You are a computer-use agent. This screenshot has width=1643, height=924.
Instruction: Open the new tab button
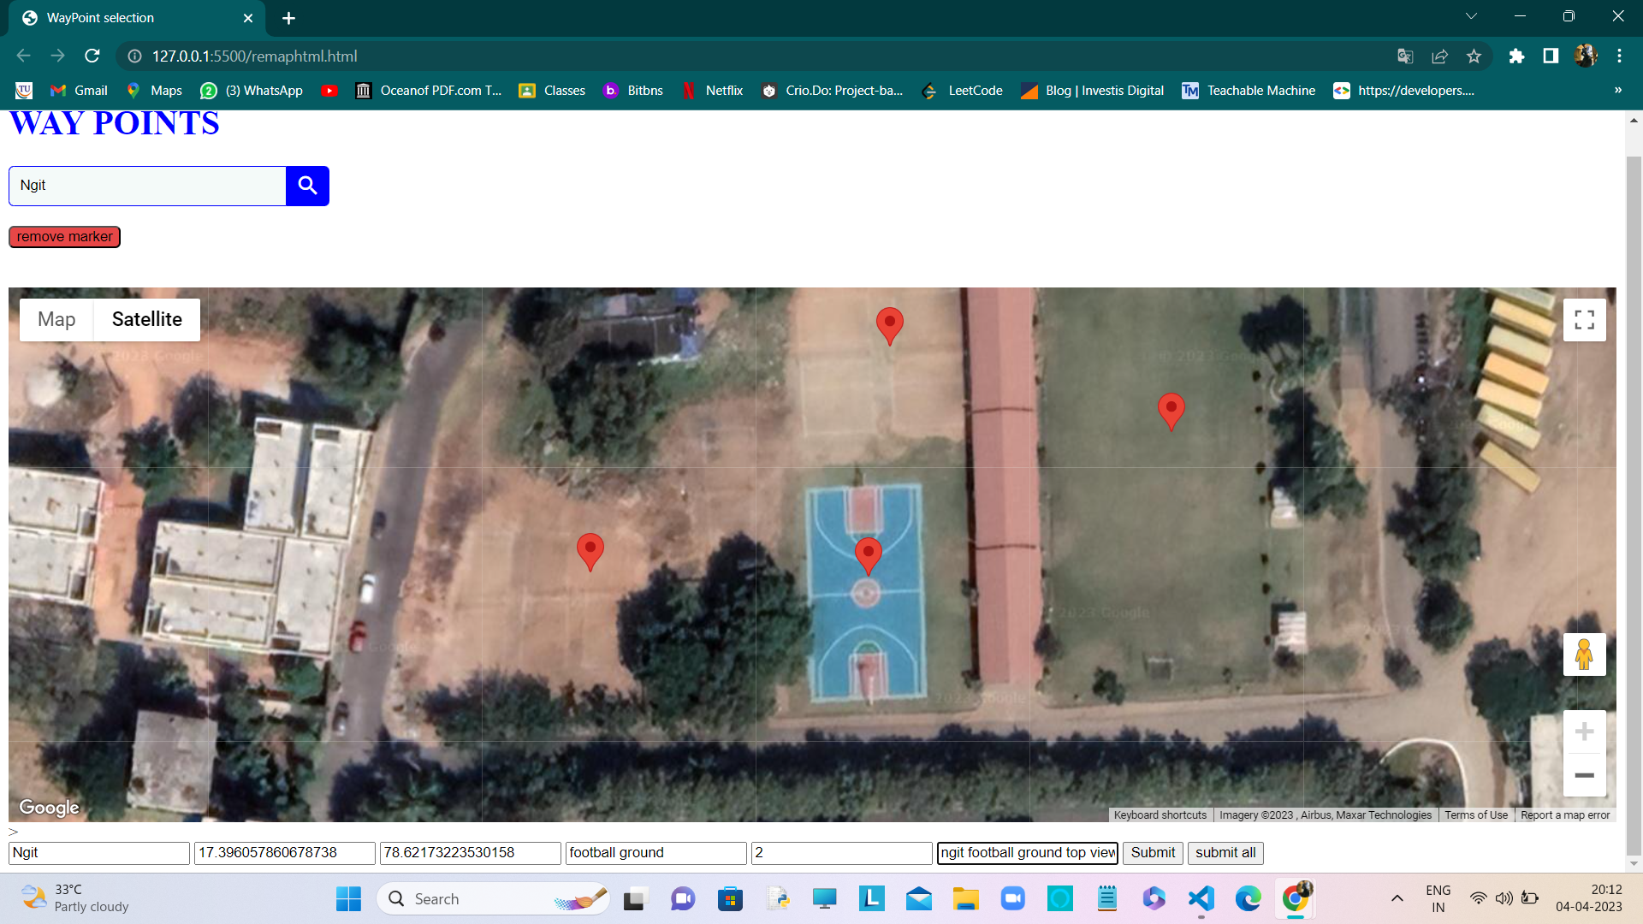[x=288, y=18]
